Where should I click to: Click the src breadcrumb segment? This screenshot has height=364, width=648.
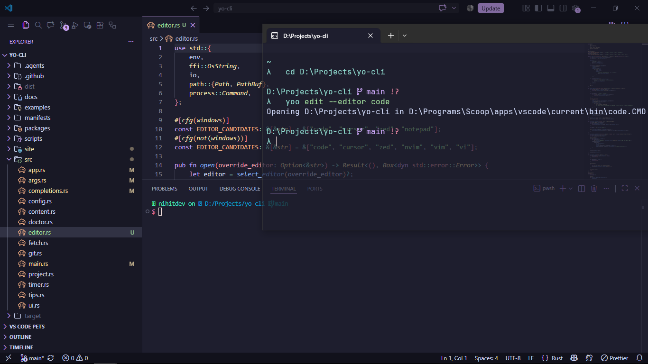tap(154, 38)
